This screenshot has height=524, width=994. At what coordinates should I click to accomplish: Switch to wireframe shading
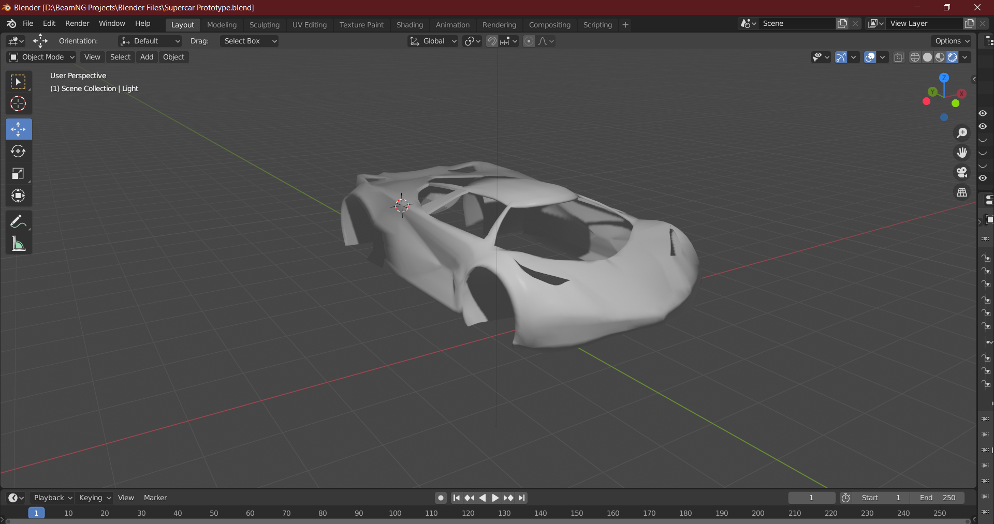(915, 57)
